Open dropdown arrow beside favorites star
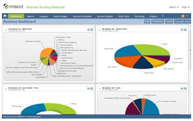This screenshot has width=193, height=121. coord(187,16)
